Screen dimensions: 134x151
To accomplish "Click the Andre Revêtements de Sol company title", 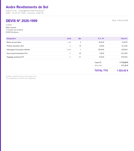I will pos(27,7).
